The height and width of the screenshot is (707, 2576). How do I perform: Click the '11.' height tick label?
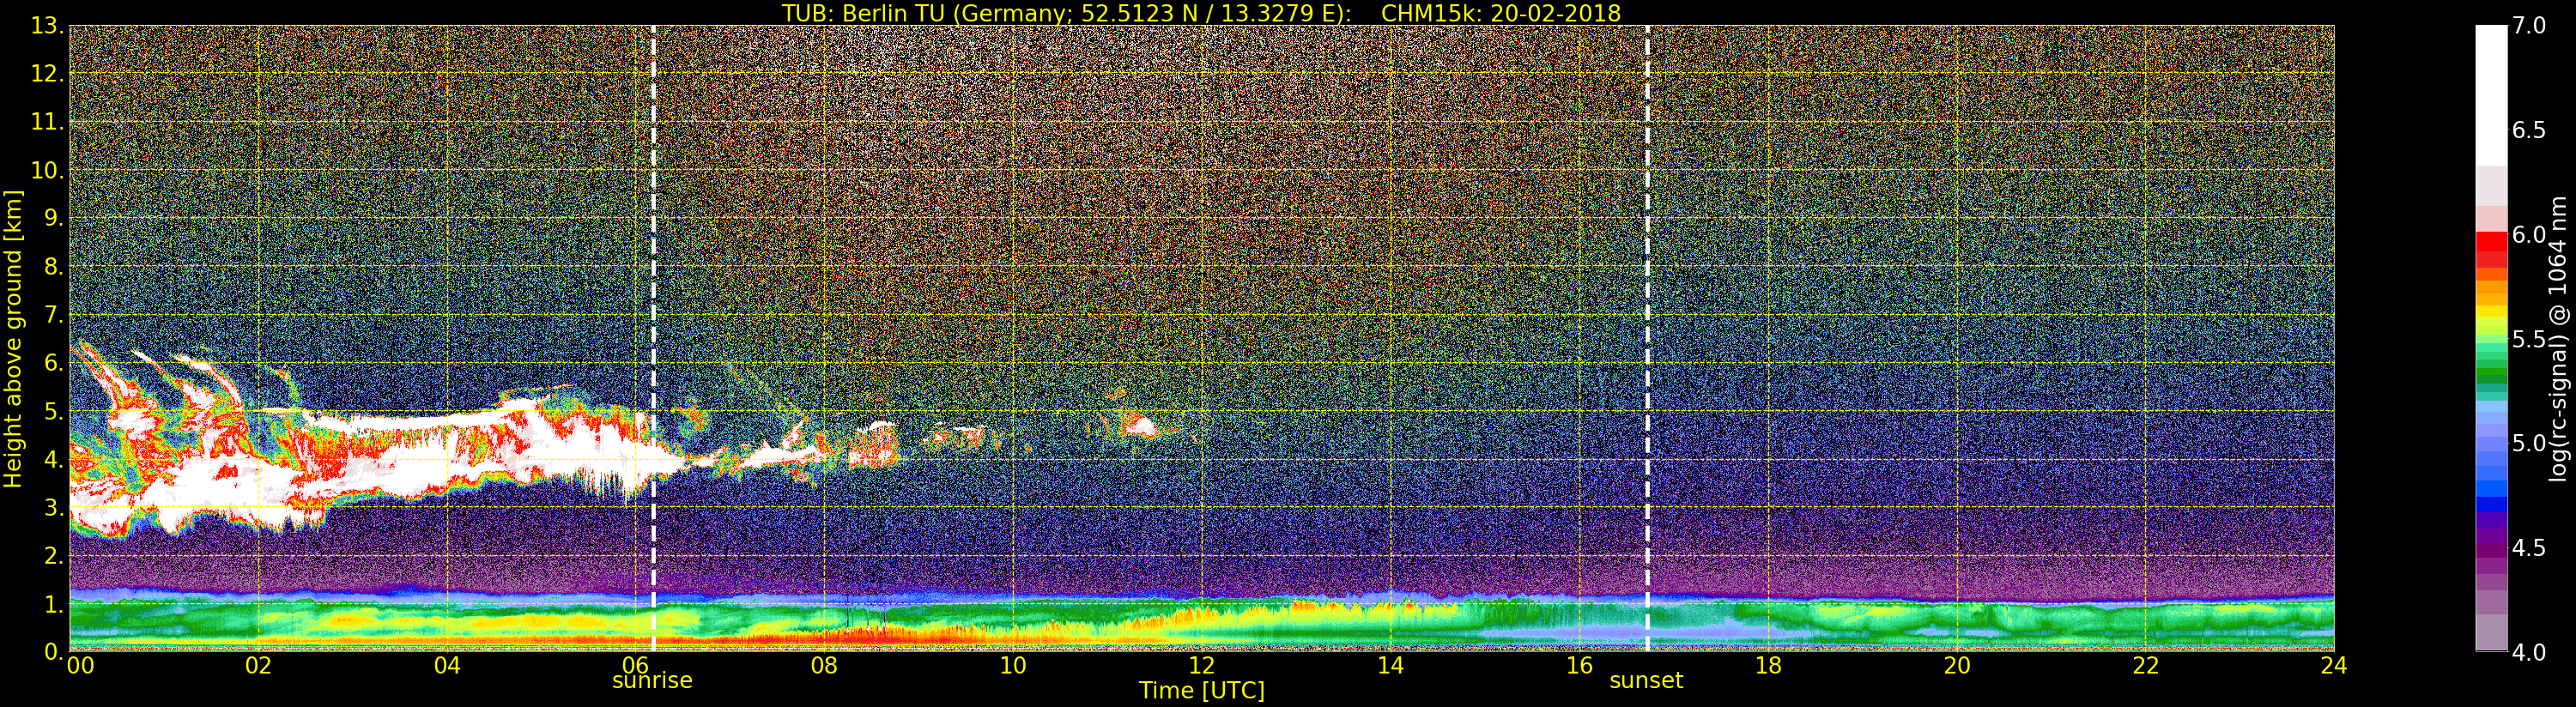tap(47, 122)
